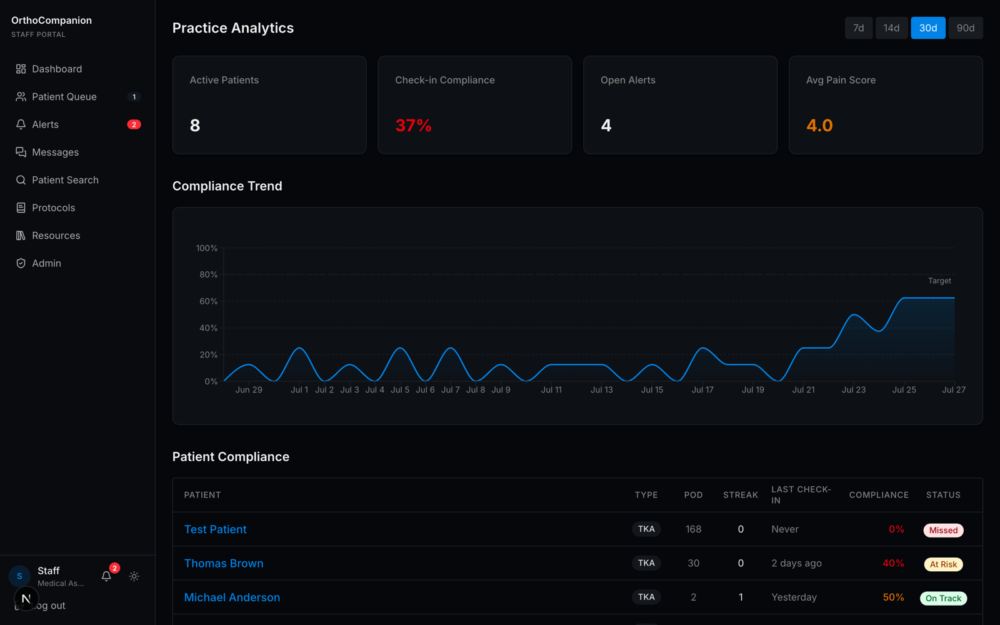Open notifications bell beside Staff profile
The width and height of the screenshot is (1000, 625).
(x=106, y=576)
